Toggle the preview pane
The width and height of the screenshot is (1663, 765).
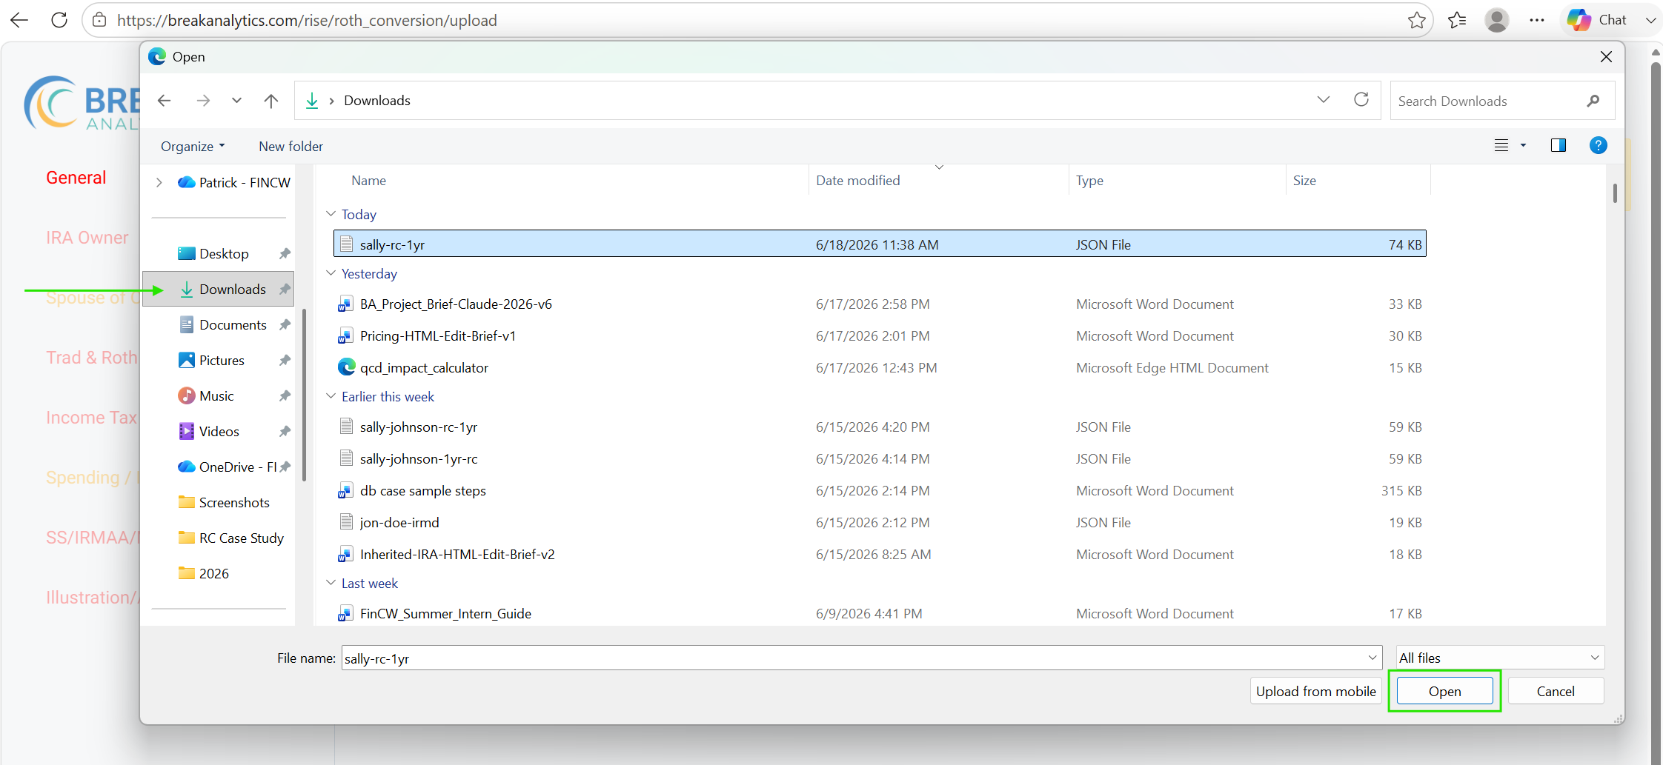point(1559,145)
